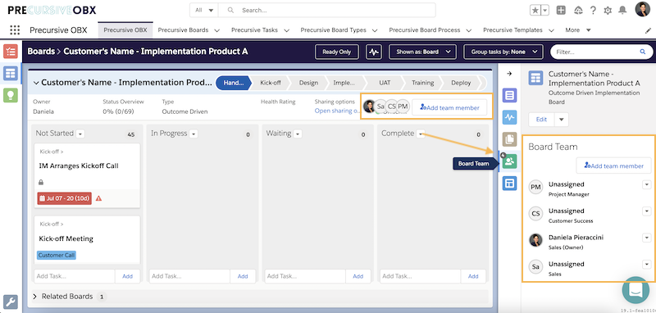Viewport: 656px width, 313px height.
Task: Click the global actions plus icon
Action: (561, 11)
